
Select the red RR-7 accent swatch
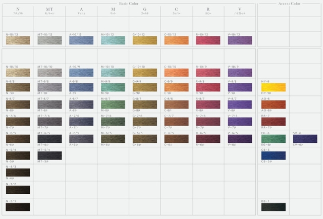click(x=273, y=122)
